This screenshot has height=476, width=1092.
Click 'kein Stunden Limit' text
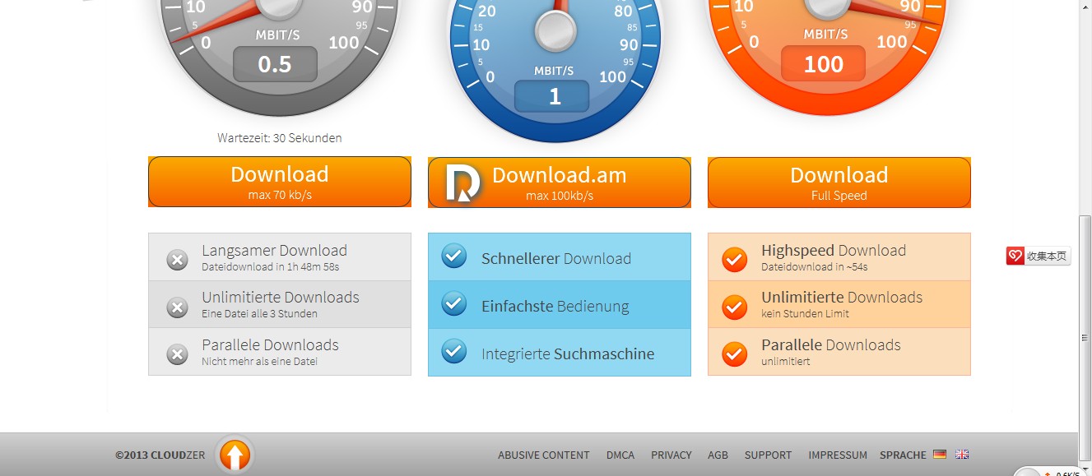(805, 314)
